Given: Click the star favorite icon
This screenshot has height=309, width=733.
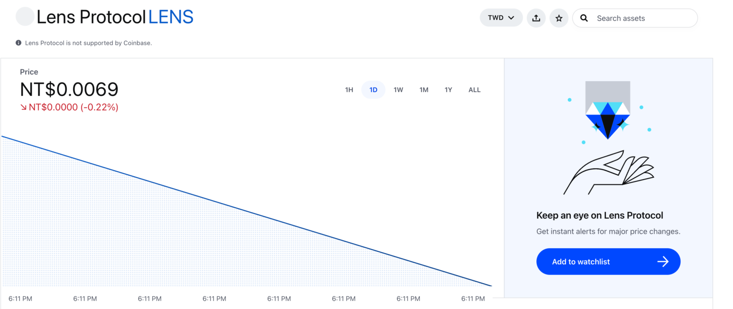Looking at the screenshot, I should tap(559, 18).
